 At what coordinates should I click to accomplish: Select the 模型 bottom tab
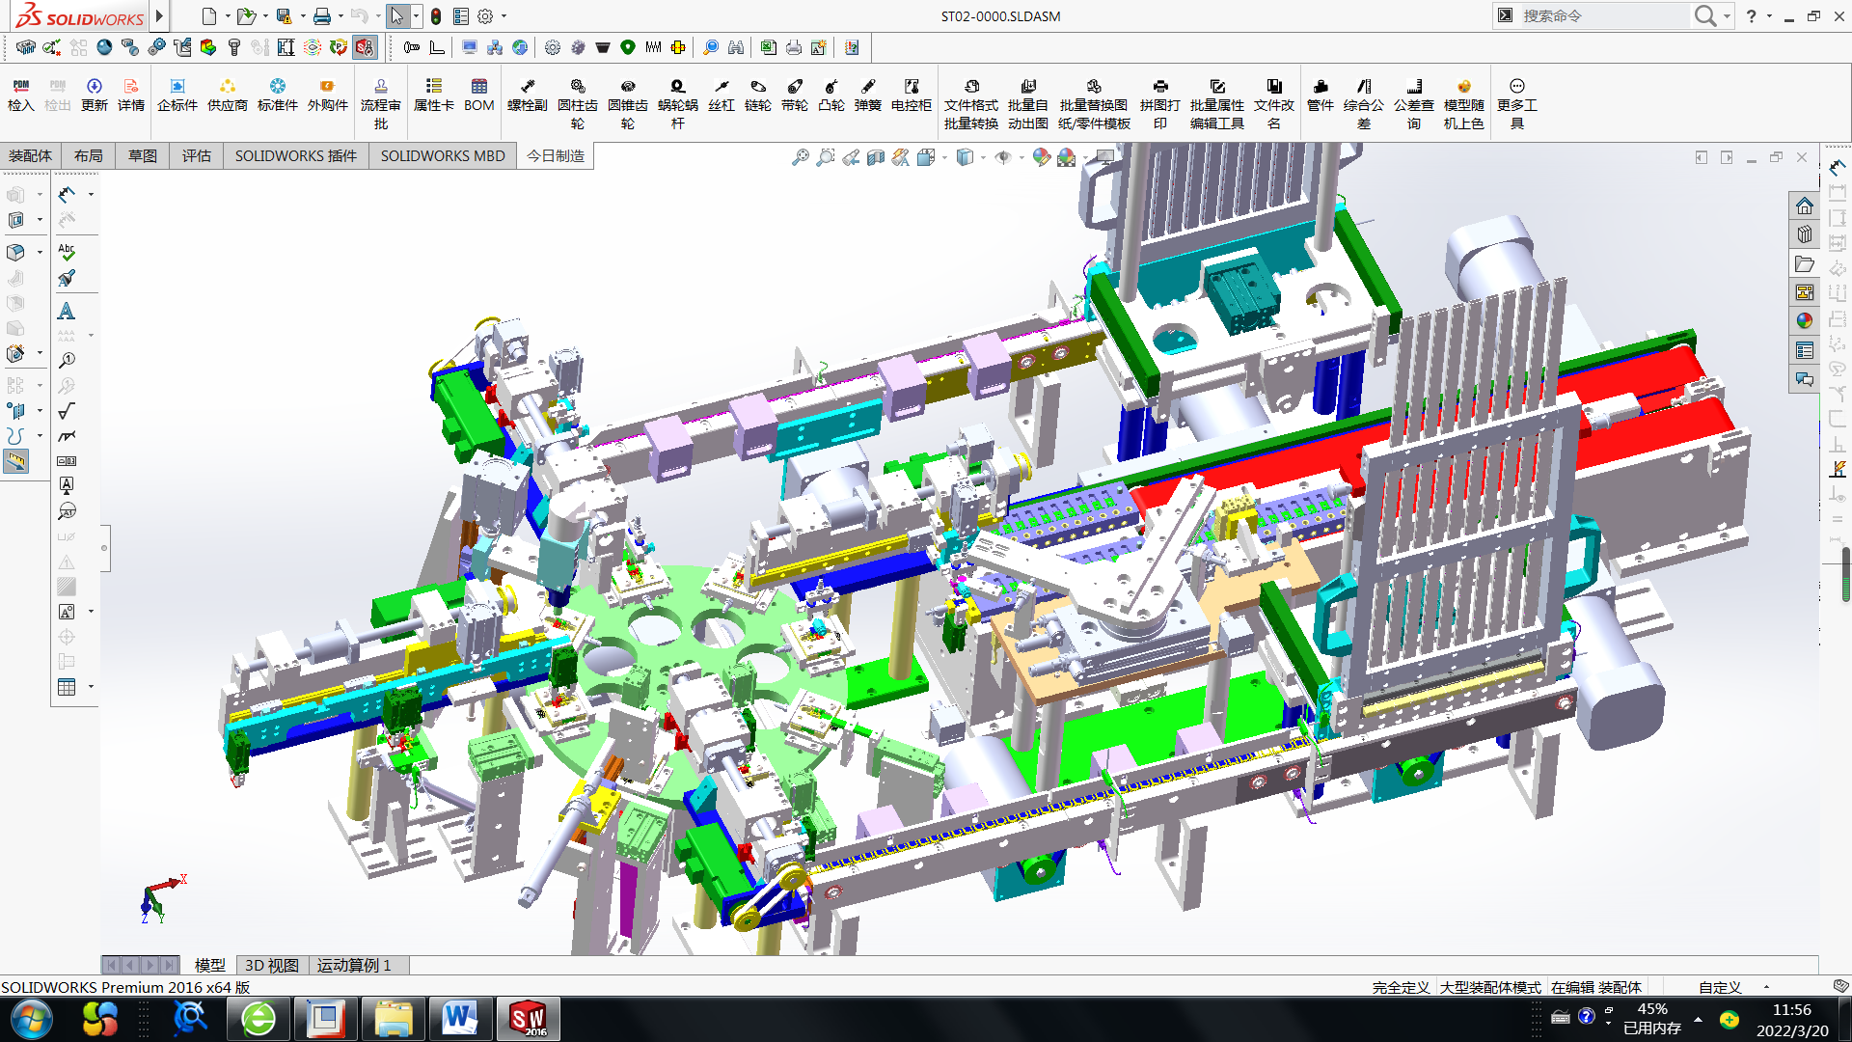pos(209,965)
